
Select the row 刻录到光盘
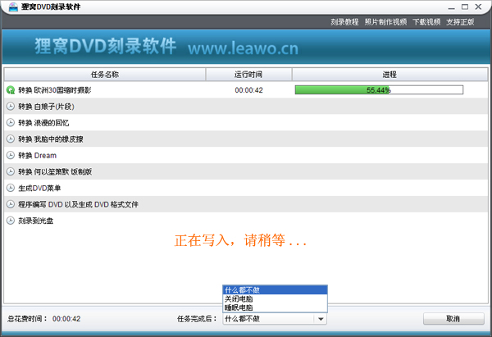pos(246,221)
